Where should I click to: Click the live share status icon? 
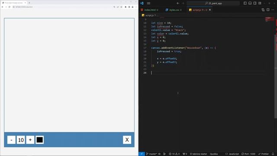(164, 154)
